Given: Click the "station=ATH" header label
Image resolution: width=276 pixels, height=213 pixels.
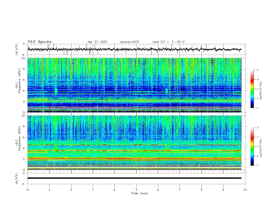Looking at the screenshot, I should click(129, 42).
